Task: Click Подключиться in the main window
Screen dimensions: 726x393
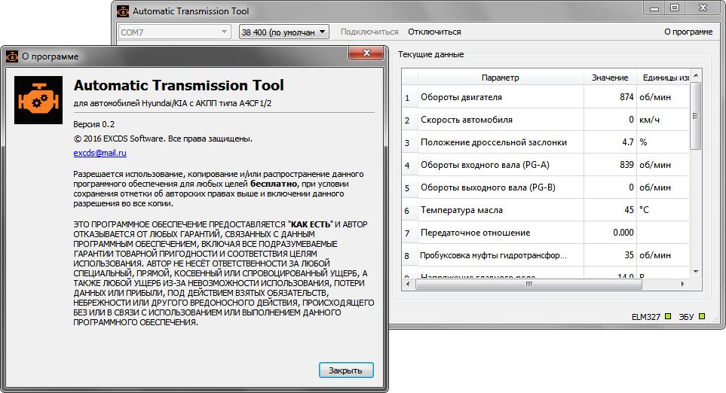Action: tap(369, 32)
